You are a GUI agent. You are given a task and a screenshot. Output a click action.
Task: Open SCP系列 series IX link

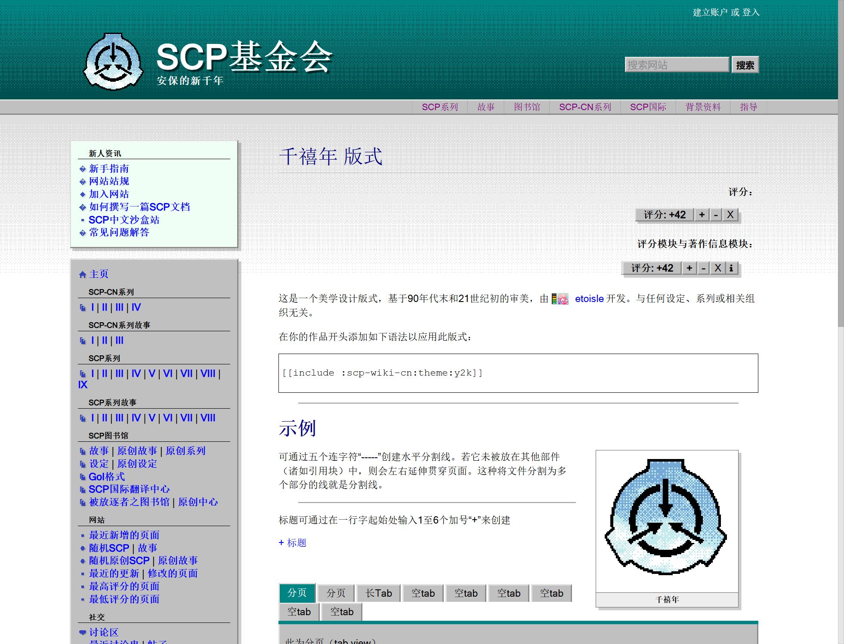click(x=83, y=385)
